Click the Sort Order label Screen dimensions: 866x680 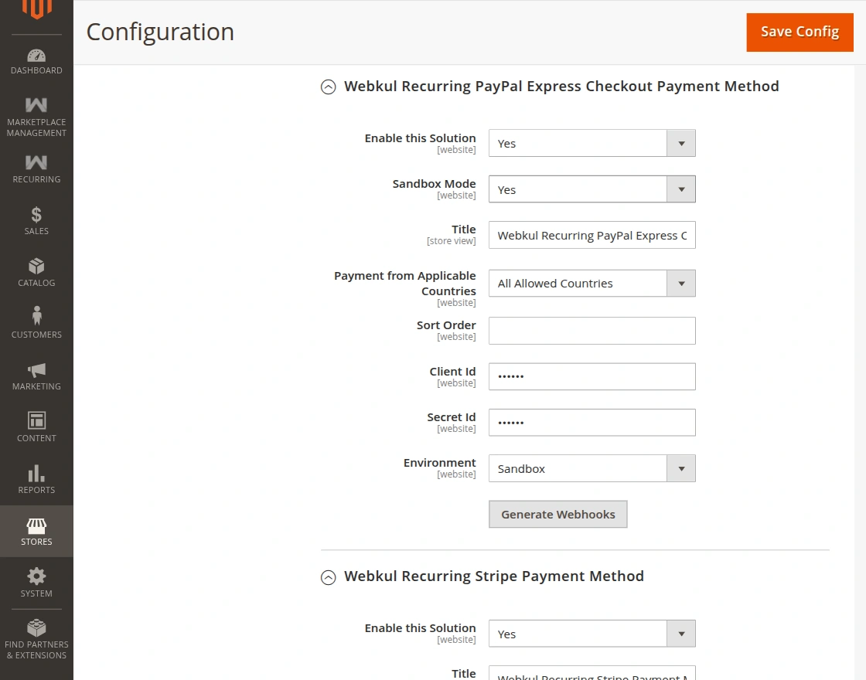(x=446, y=325)
